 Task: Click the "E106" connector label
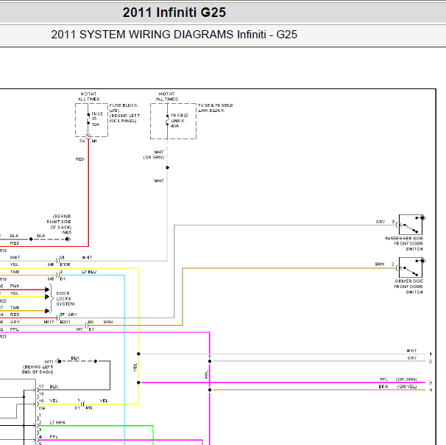[66, 264]
